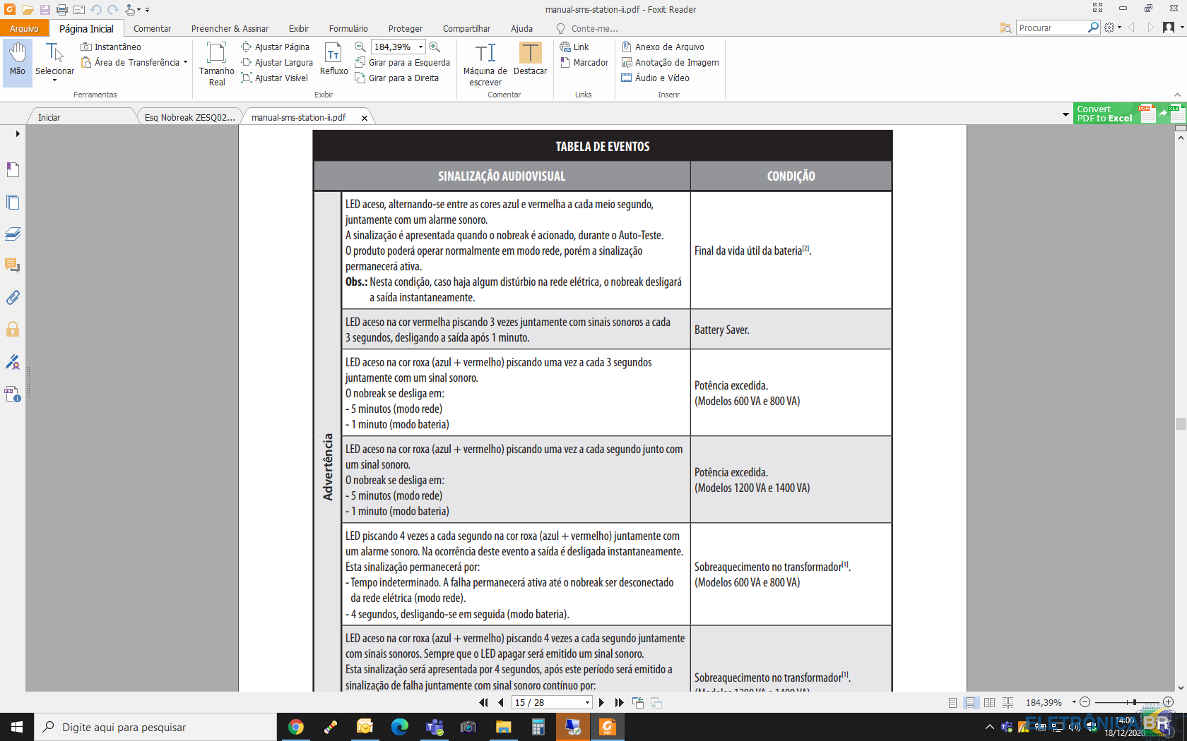This screenshot has width=1187, height=741.
Task: Open the bookmarks panel in sidebar
Action: point(13,169)
